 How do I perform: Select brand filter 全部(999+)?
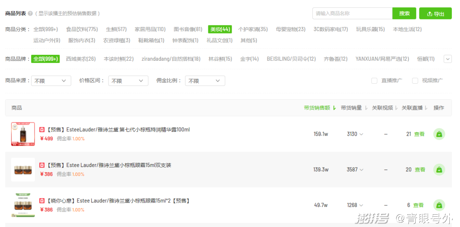point(46,59)
